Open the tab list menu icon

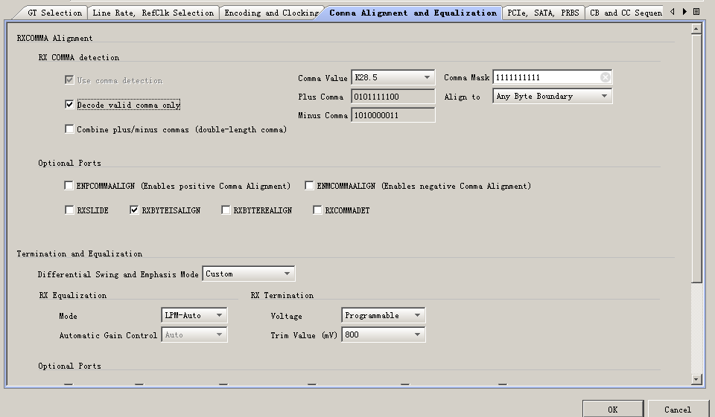tap(696, 12)
